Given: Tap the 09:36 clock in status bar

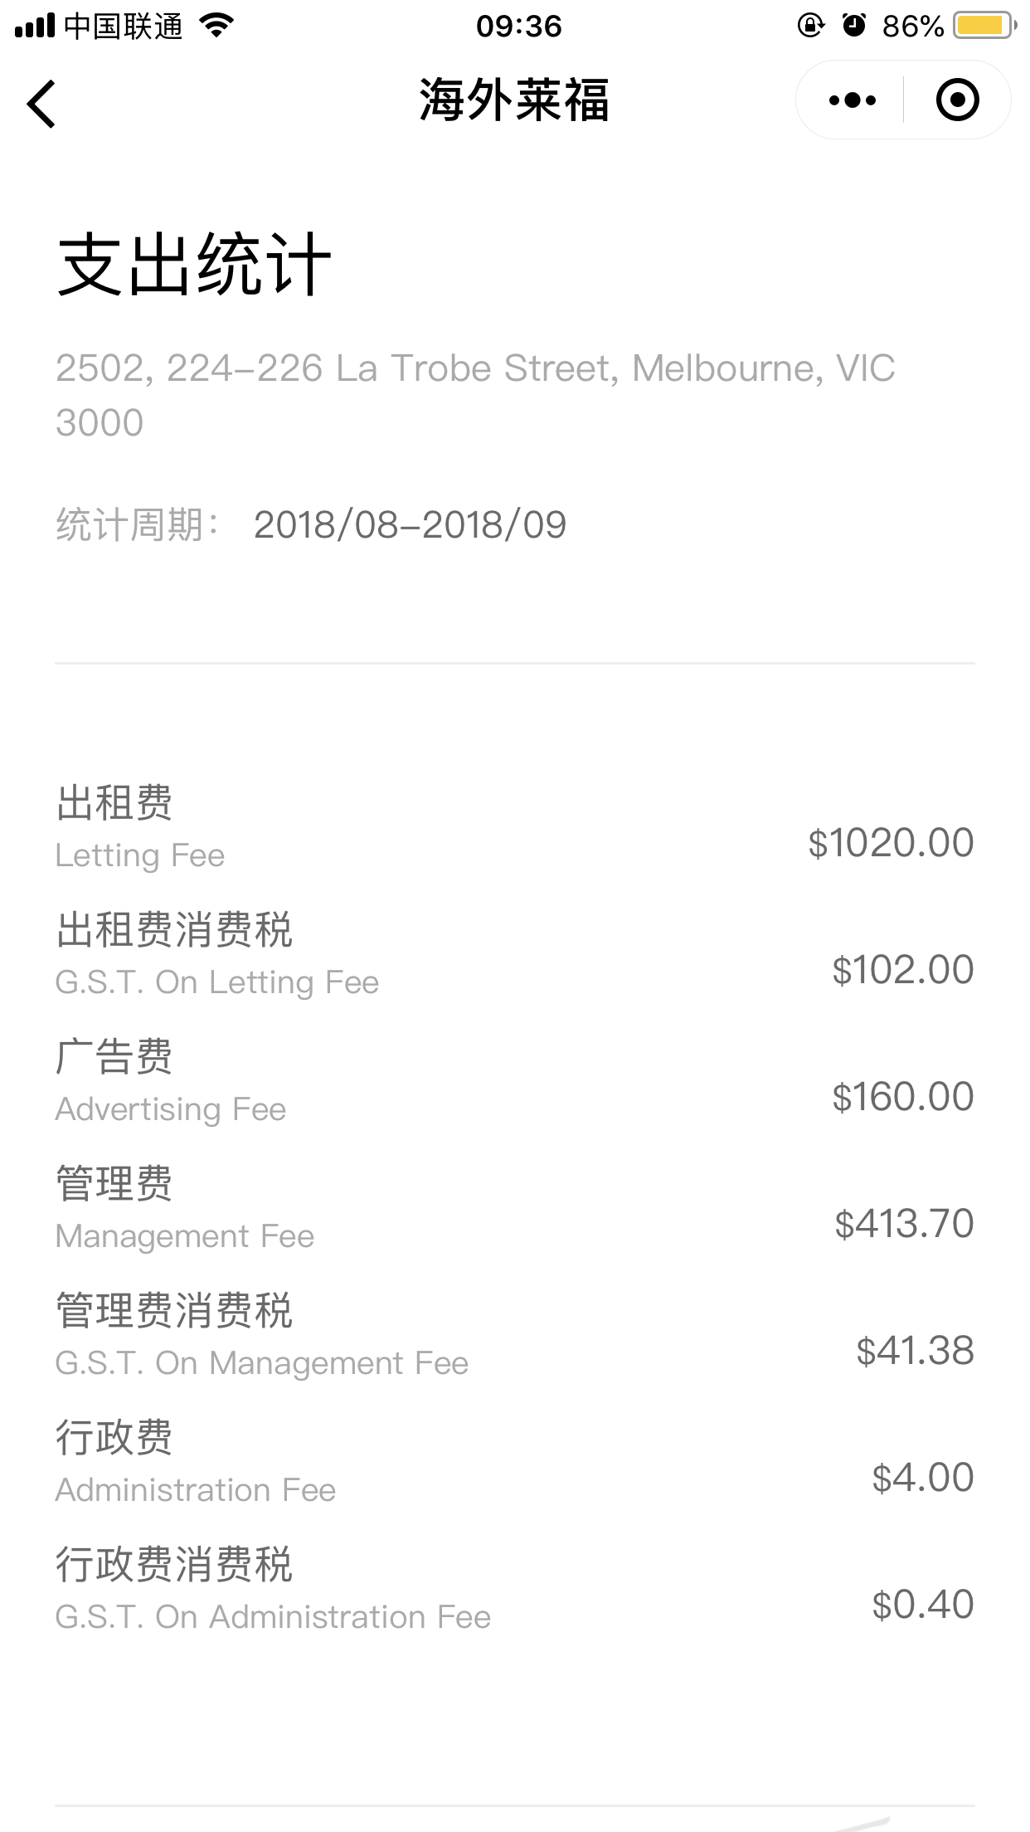Looking at the screenshot, I should point(518,26).
